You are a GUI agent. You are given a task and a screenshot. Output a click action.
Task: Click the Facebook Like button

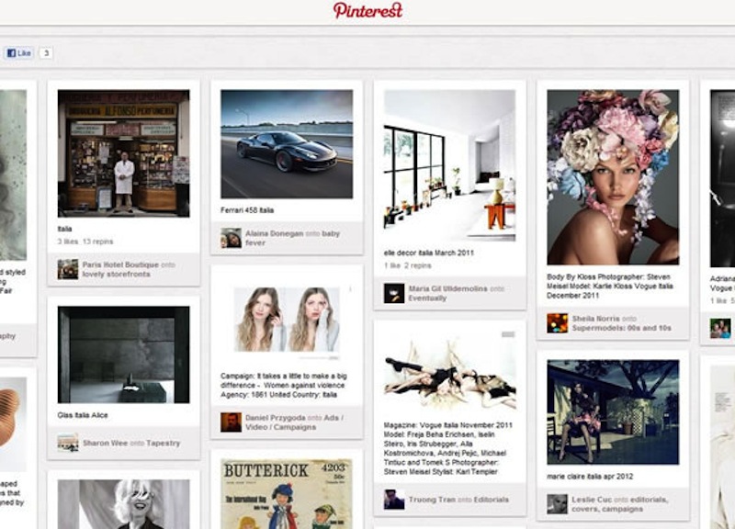pos(18,53)
